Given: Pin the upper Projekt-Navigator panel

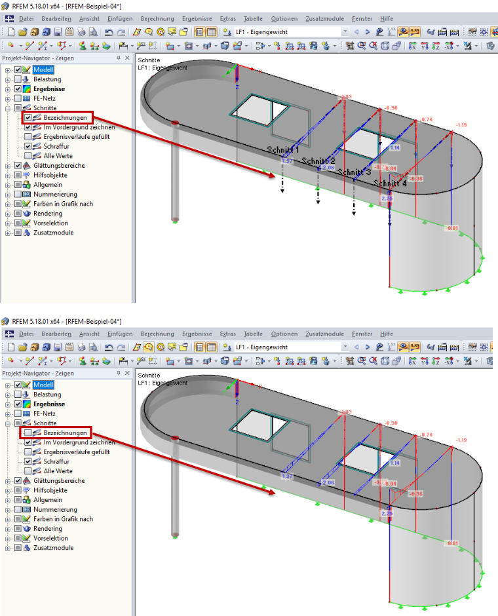Looking at the screenshot, I should click(118, 58).
